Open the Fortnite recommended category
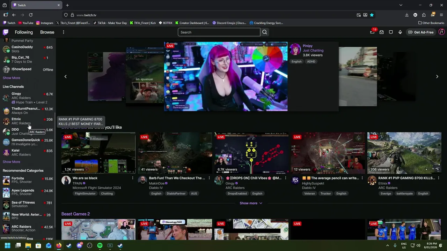This screenshot has width=447, height=251. tap(28, 181)
